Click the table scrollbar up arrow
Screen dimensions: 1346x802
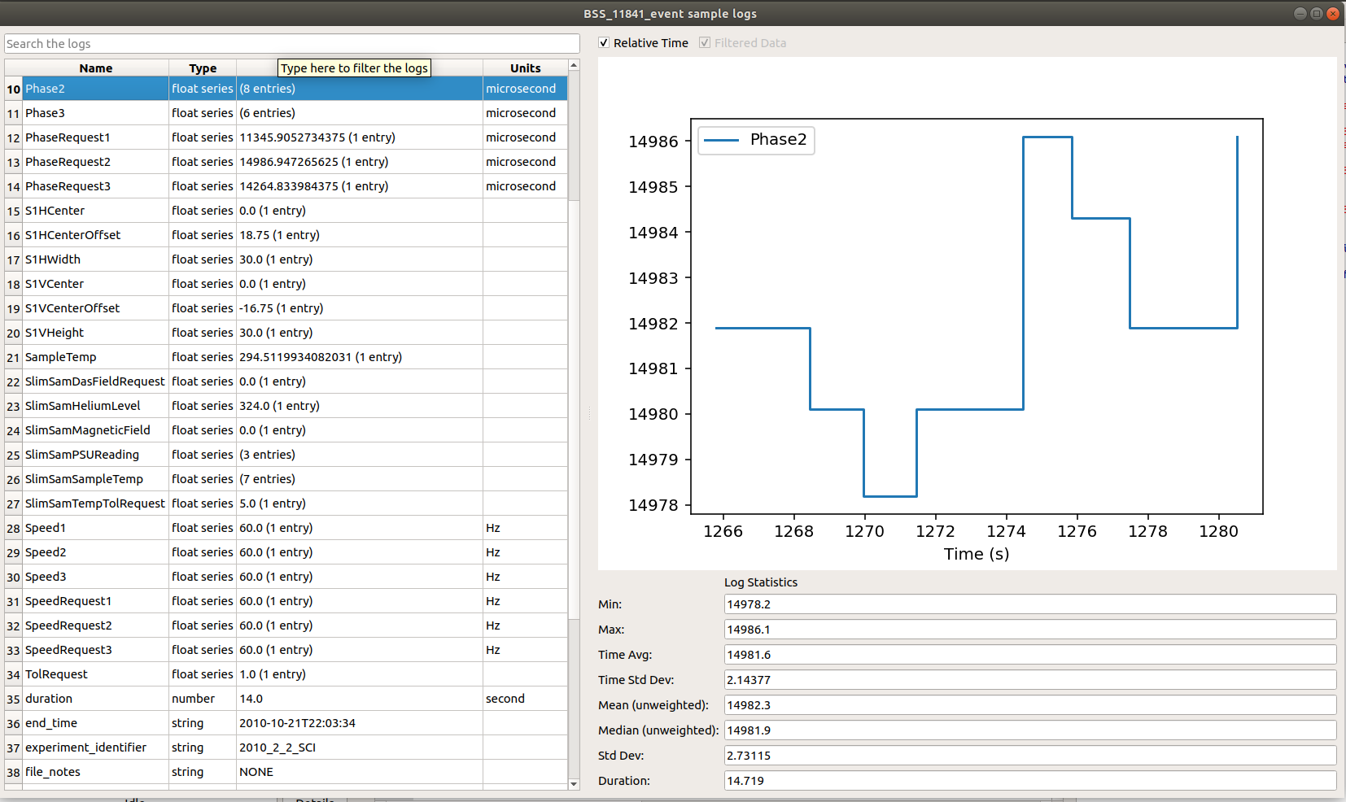(x=574, y=65)
